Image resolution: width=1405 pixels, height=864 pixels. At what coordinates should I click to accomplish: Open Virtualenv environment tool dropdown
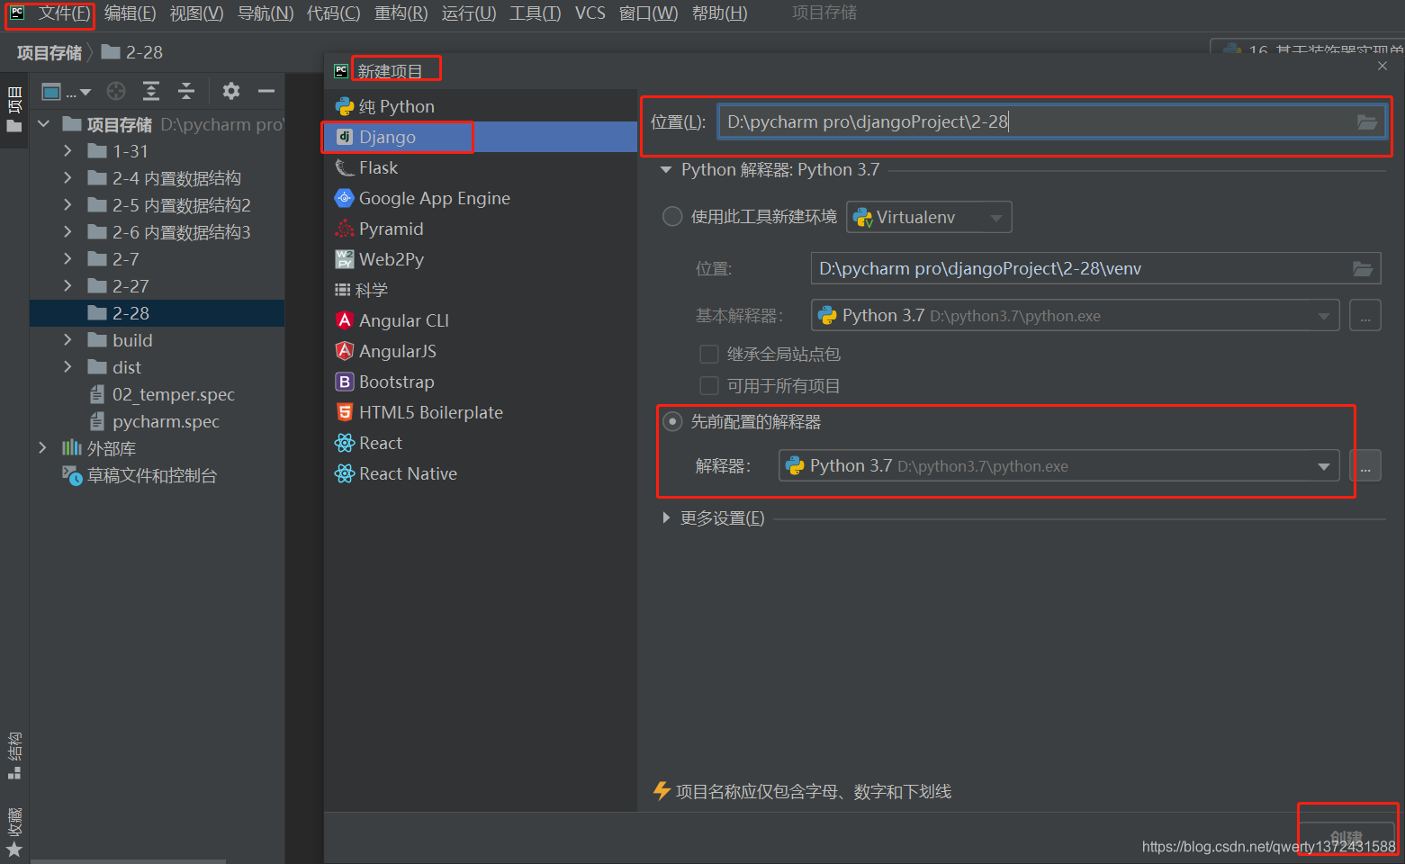[929, 217]
